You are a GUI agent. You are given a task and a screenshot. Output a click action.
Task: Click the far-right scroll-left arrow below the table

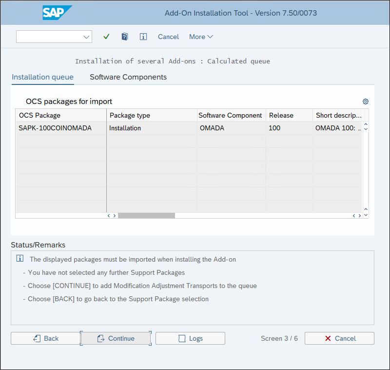(354, 216)
